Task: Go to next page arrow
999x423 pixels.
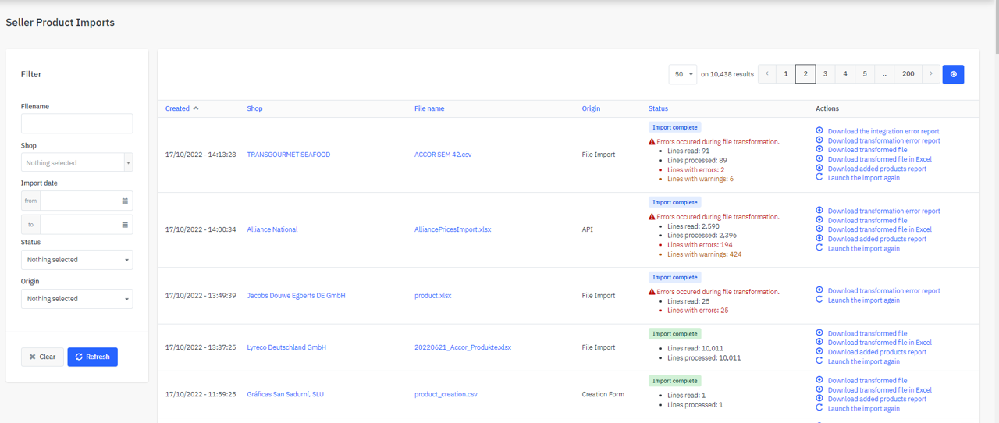Action: tap(930, 74)
